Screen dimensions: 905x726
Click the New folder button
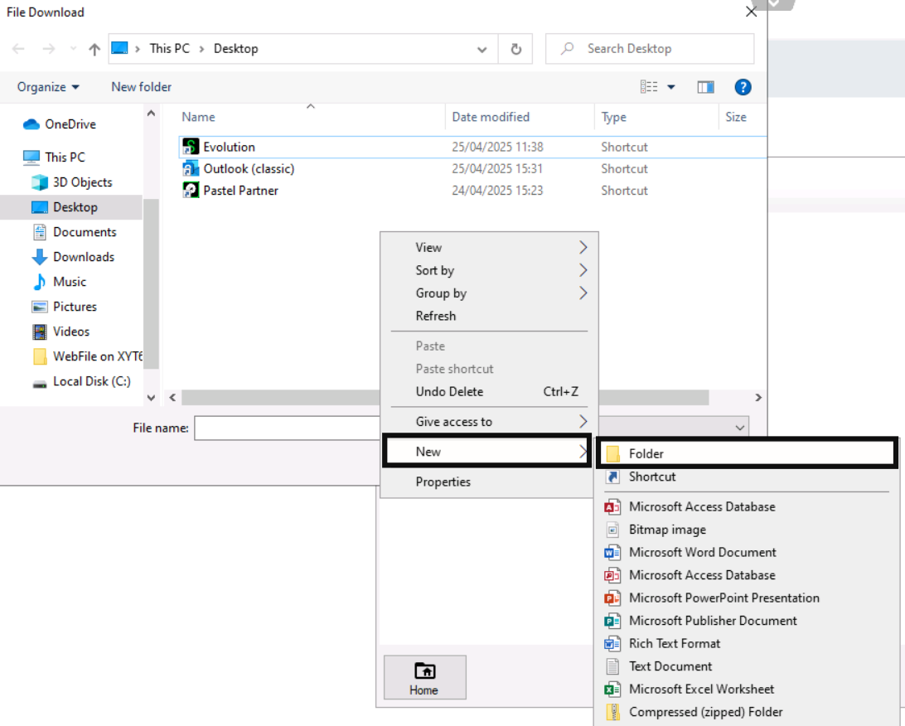[x=141, y=87]
